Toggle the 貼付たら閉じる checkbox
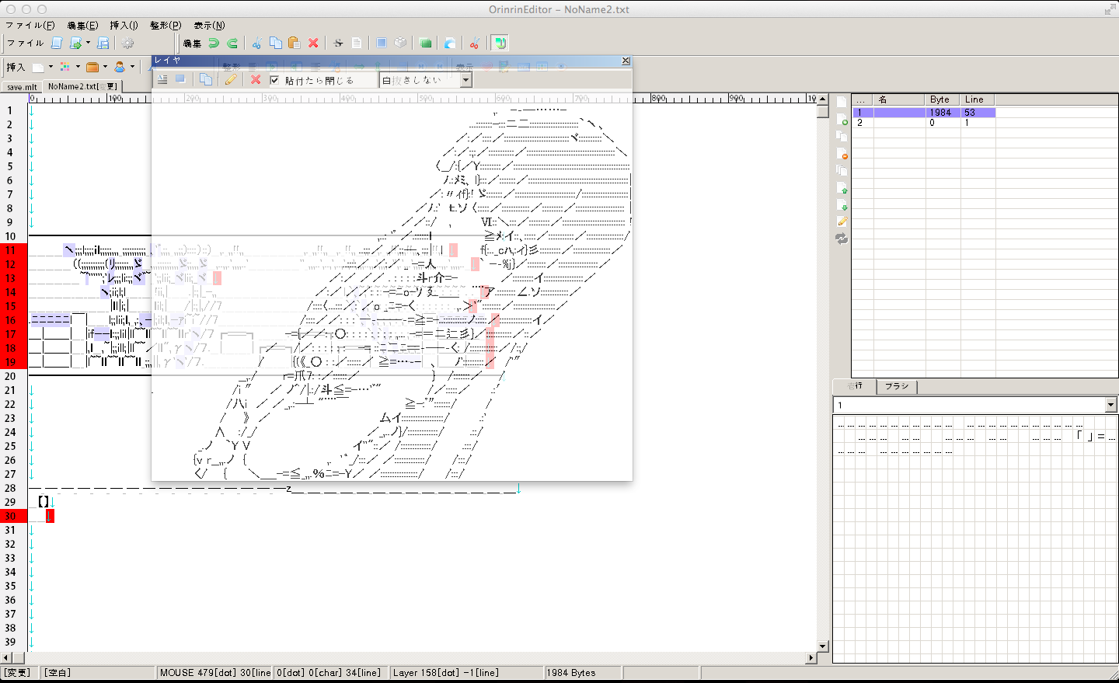Viewport: 1119px width, 683px height. [x=274, y=80]
